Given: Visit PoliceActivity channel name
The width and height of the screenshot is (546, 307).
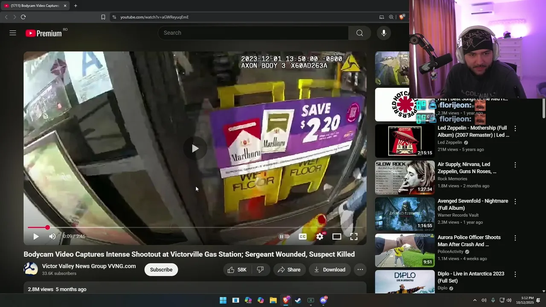Looking at the screenshot, I should pyautogui.click(x=451, y=252).
